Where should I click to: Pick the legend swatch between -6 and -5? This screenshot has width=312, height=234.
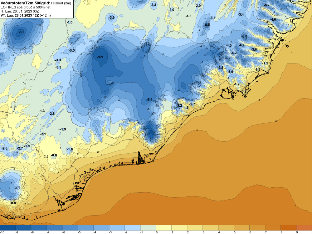tap(70, 228)
